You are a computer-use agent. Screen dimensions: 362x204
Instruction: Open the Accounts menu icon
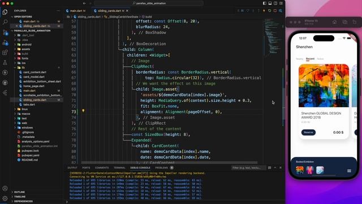click(x=5, y=188)
